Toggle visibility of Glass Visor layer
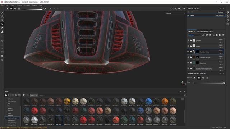The image size is (230, 129). 188,63
